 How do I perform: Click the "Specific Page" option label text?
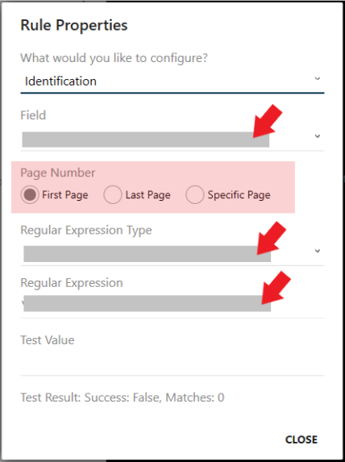[239, 195]
